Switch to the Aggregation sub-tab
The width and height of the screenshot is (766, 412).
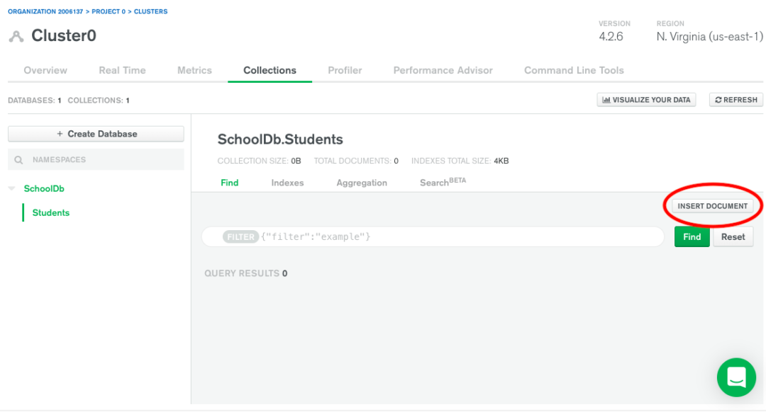coord(362,183)
